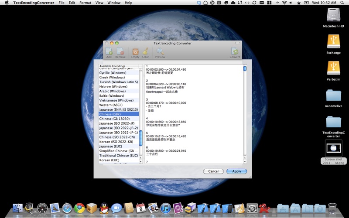Select Vietnamese (Windows) encoding
The image size is (349, 218).
click(119, 100)
